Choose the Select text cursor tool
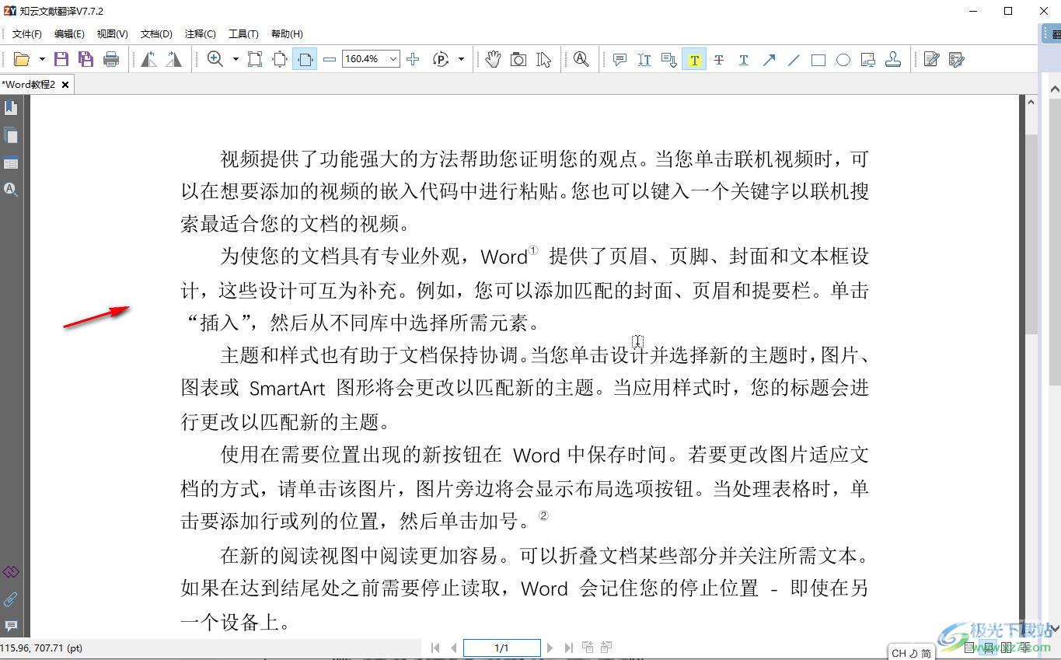The width and height of the screenshot is (1061, 660). [x=543, y=59]
